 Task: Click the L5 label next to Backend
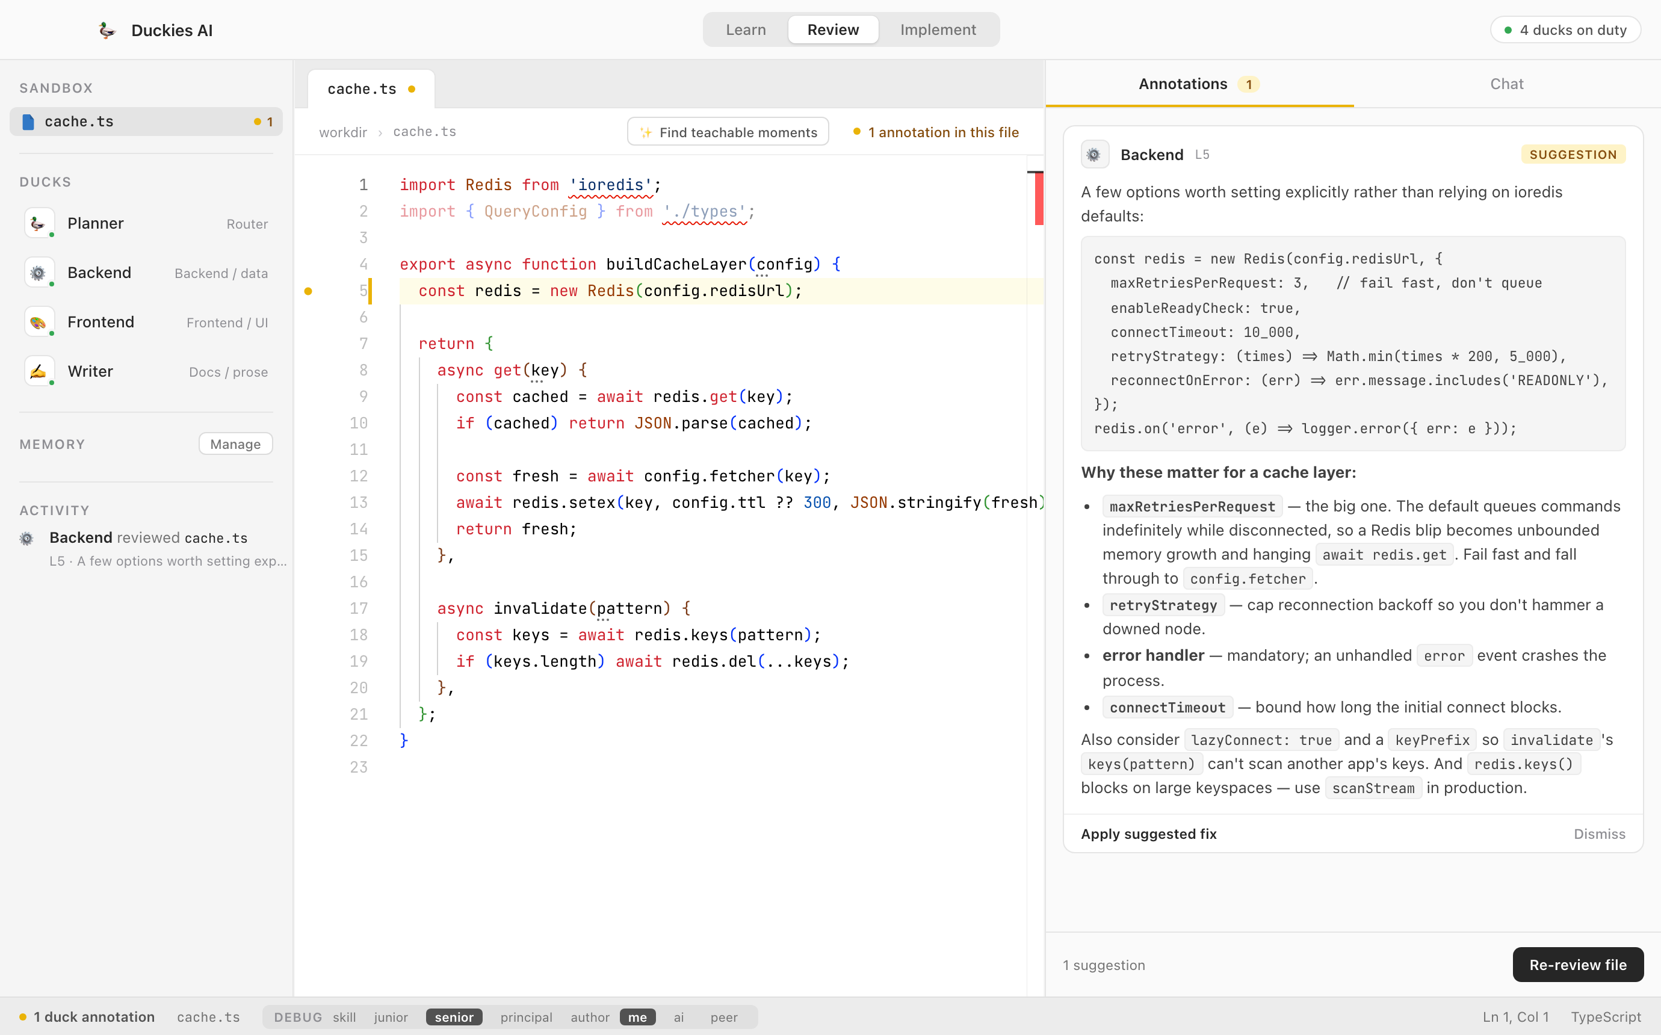point(1202,155)
